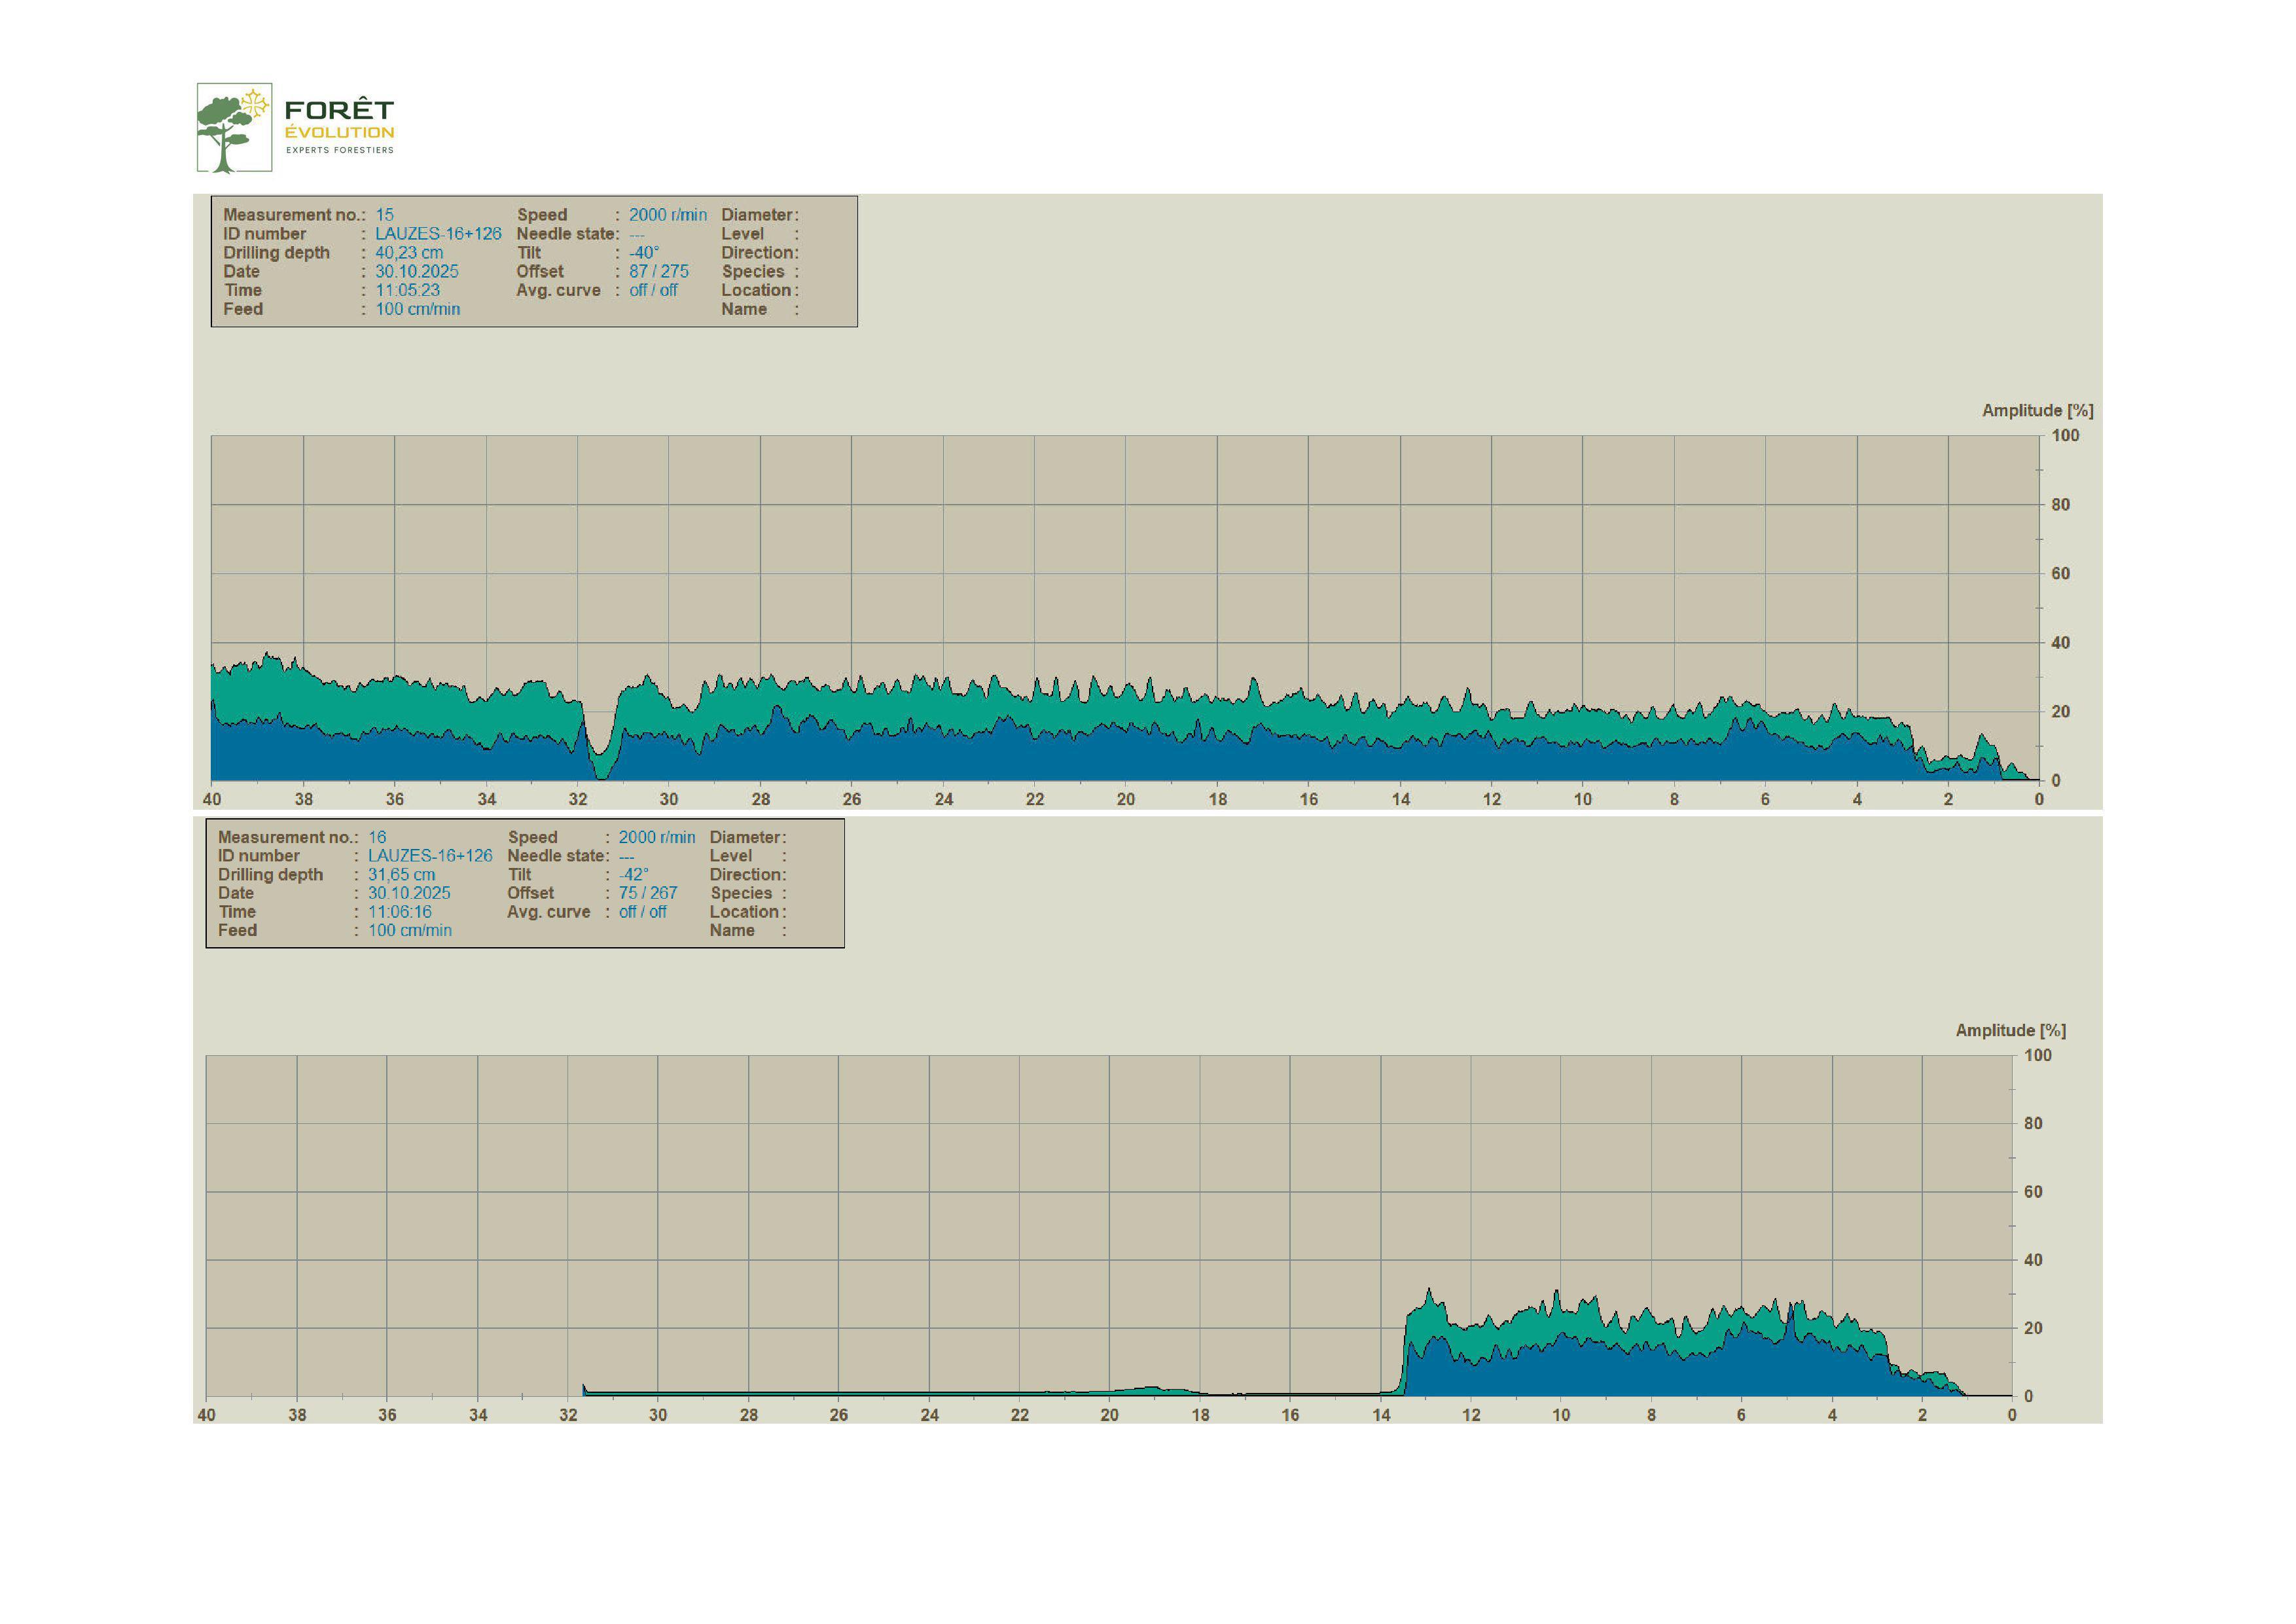
Task: Click the 32 depth tick on upper chart
Action: click(x=577, y=800)
